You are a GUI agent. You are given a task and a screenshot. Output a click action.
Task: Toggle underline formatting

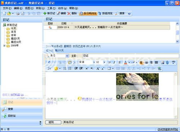click(119, 62)
